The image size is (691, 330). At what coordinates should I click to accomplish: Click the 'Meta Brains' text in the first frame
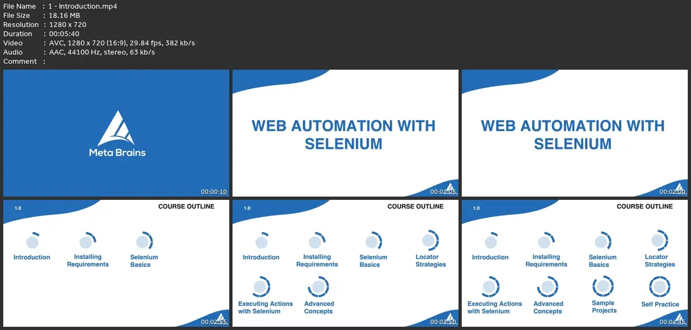(x=117, y=153)
